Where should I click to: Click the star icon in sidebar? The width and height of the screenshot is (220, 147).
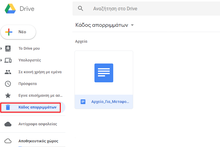pyautogui.click(x=8, y=96)
